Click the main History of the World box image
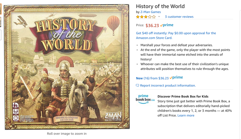The height and width of the screenshot is (139, 241). tap(67, 67)
